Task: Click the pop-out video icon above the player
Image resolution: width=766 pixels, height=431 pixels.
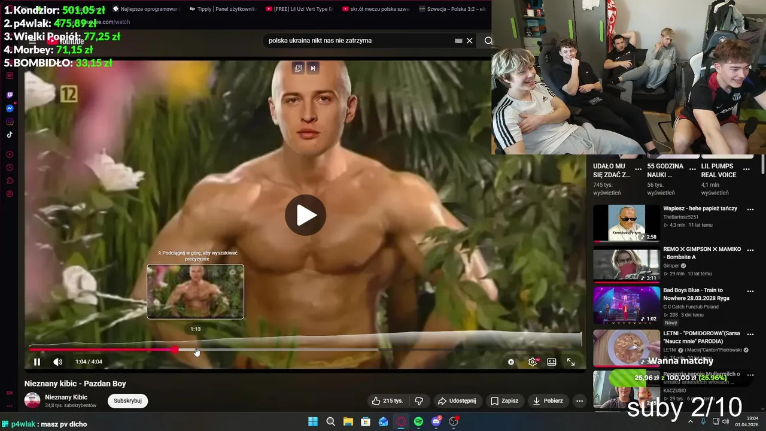Action: (x=298, y=68)
